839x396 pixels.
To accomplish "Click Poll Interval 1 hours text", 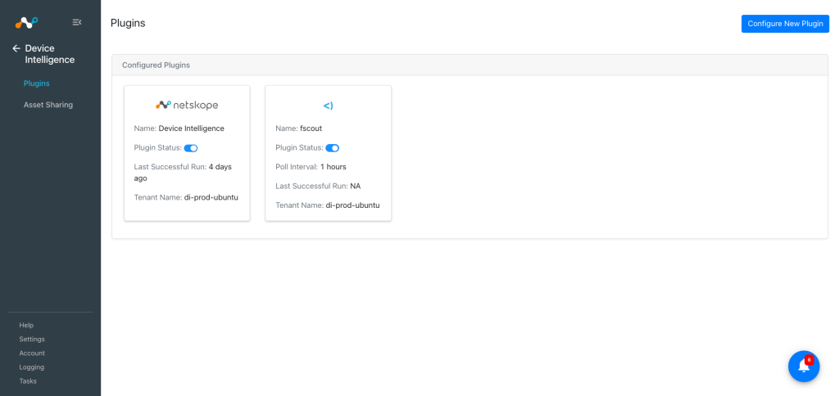I will tap(311, 167).
